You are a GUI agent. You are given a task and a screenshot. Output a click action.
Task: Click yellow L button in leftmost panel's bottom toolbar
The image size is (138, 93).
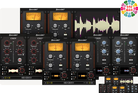point(5,78)
